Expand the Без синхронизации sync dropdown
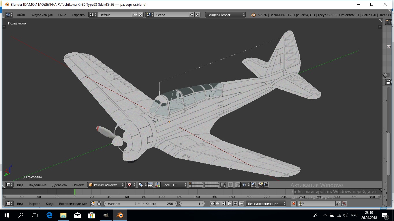This screenshot has height=221, width=394. tap(266, 203)
